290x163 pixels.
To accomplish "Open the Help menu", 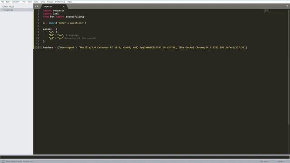I will [69, 2].
